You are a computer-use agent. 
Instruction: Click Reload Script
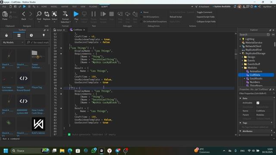[x=176, y=17]
